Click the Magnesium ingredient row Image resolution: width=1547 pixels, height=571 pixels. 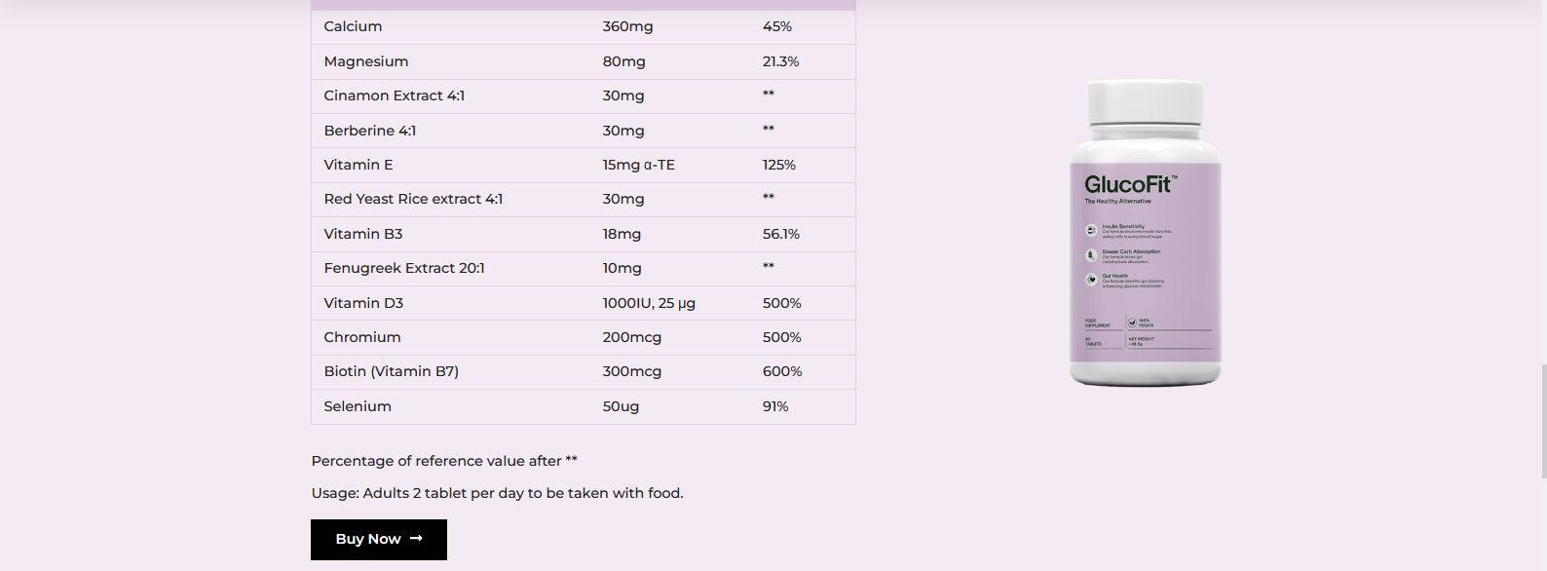584,61
